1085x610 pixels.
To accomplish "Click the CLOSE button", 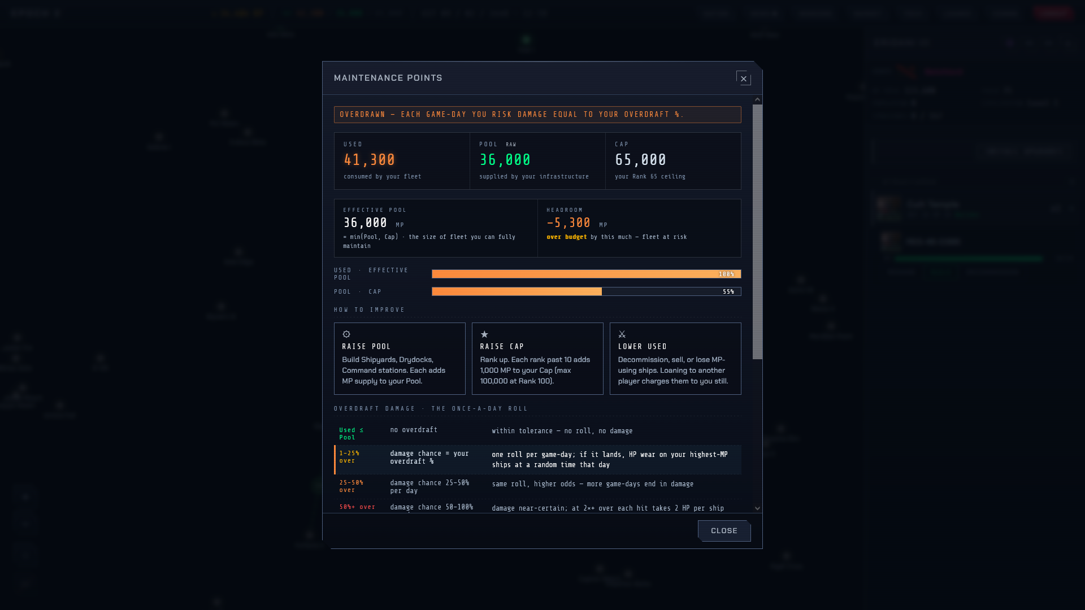I will (x=724, y=531).
